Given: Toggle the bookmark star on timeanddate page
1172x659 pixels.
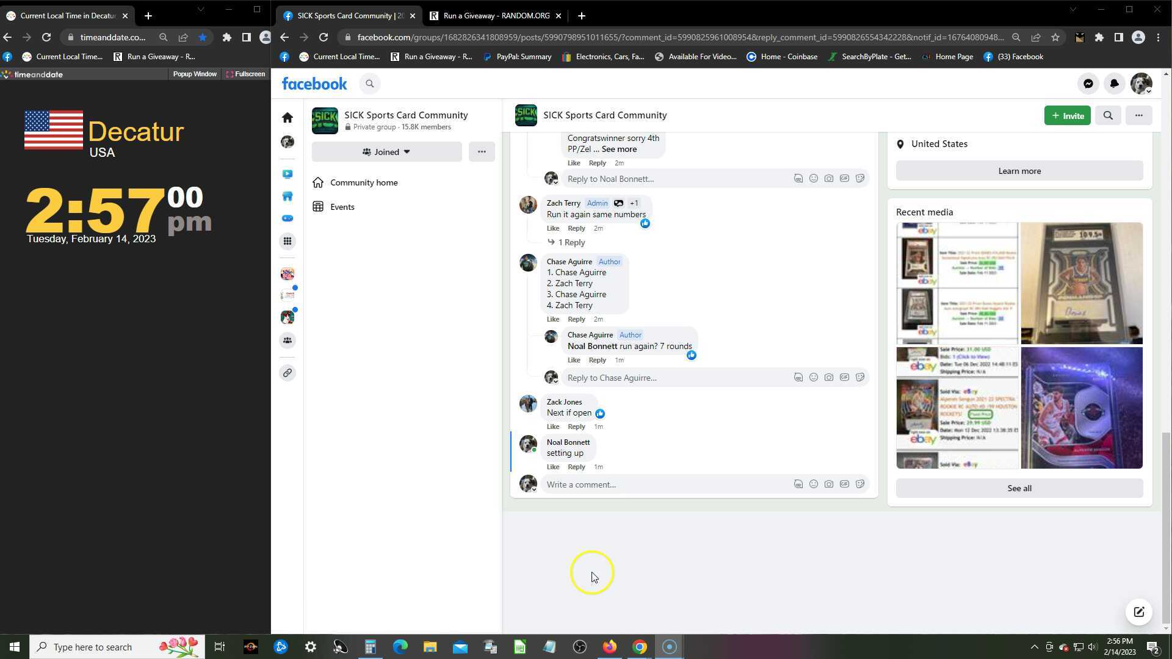Looking at the screenshot, I should 203,37.
